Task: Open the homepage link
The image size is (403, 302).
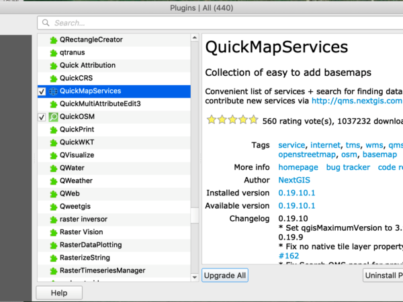Action: [298, 167]
